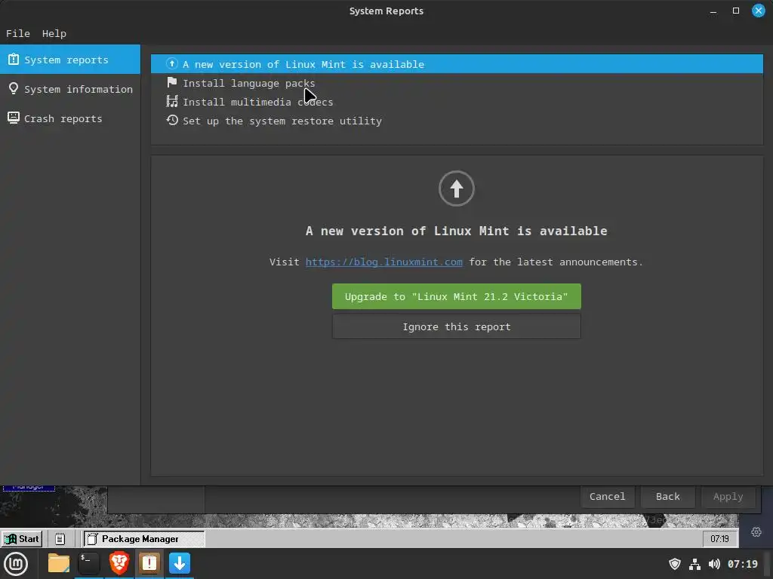Viewport: 773px width, 579px height.
Task: Maximize the System Reports window
Action: 736,11
